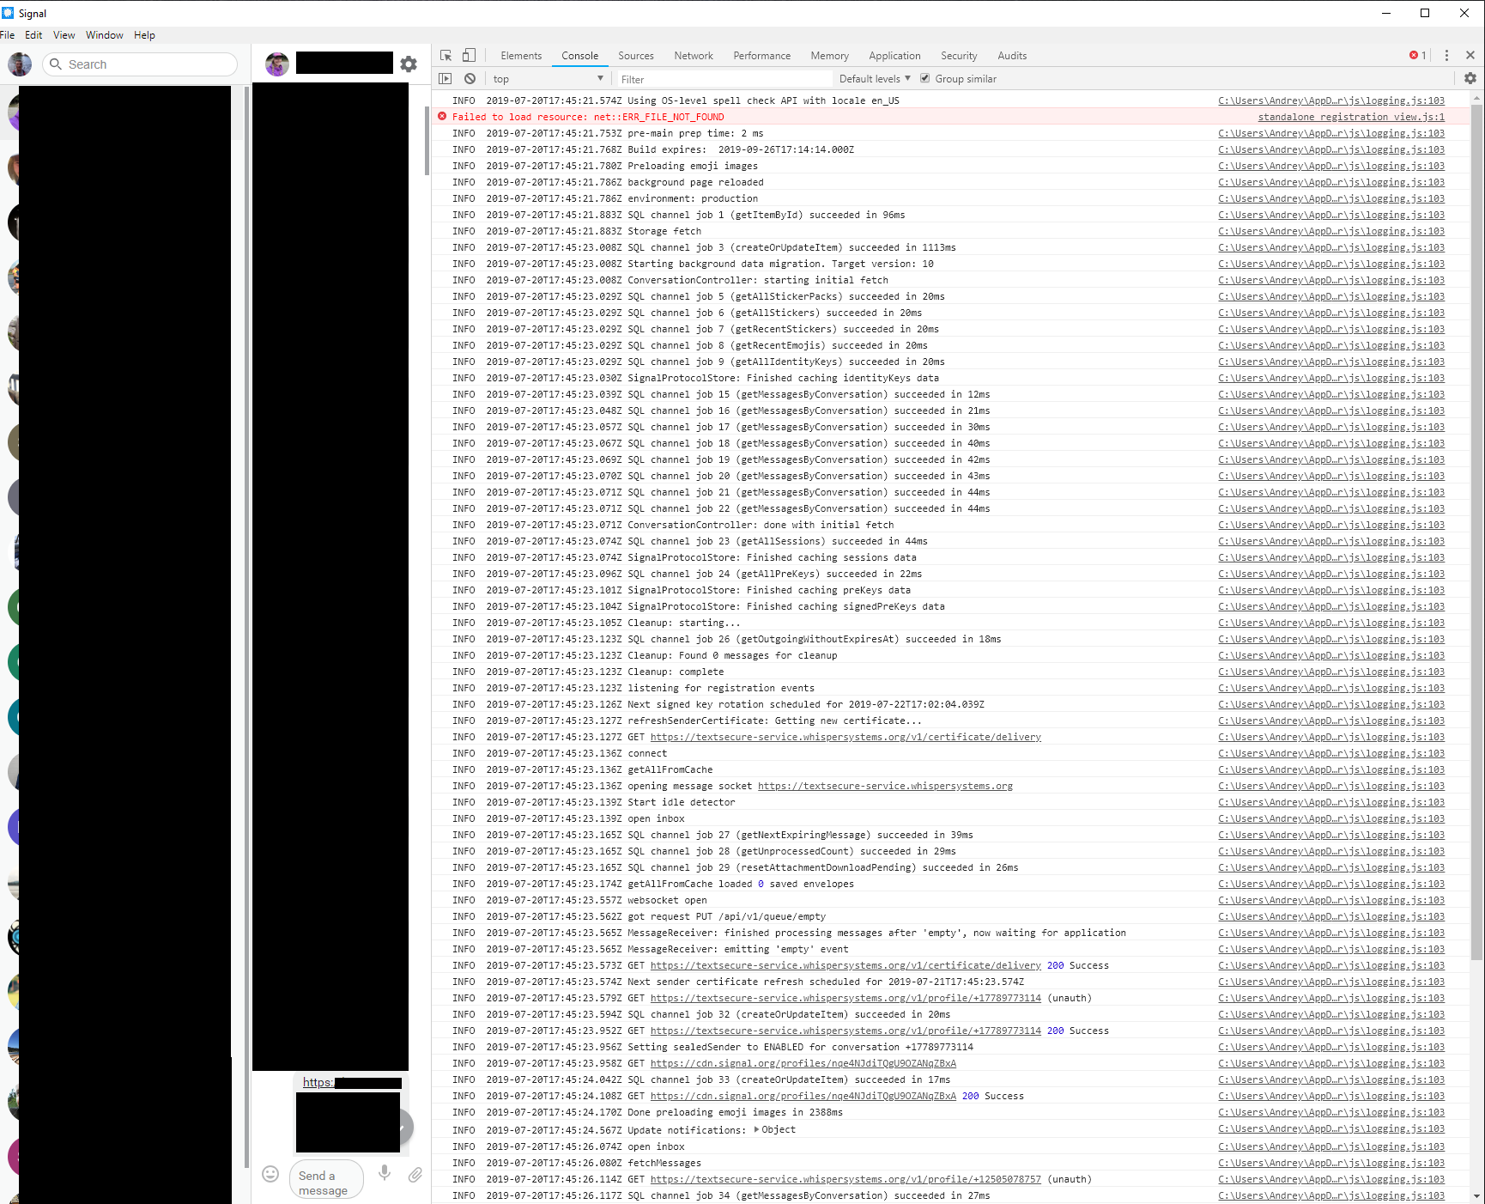Image resolution: width=1485 pixels, height=1204 pixels.
Task: Attach a file with the paperclip icon
Action: pos(415,1175)
